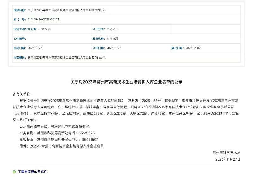The width and height of the screenshot is (253, 181).
Task: Click the 内容概述 summary text
Action: coord(66,58)
